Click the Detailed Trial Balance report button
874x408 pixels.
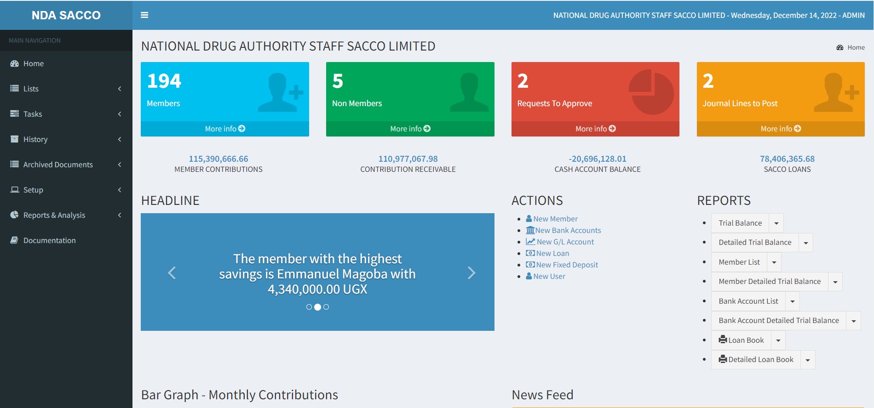pyautogui.click(x=755, y=243)
